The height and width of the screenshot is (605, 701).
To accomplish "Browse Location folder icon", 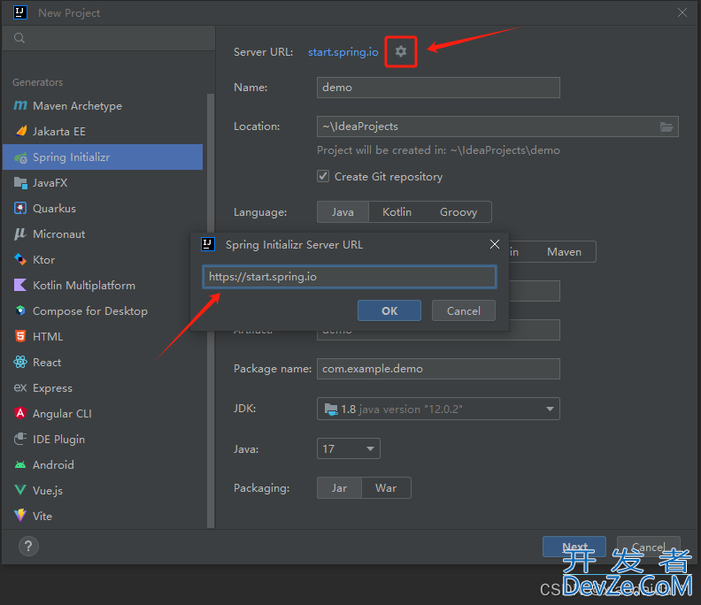I will (666, 126).
